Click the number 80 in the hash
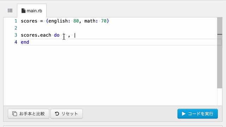This screenshot has height=127, width=226. pos(76,21)
